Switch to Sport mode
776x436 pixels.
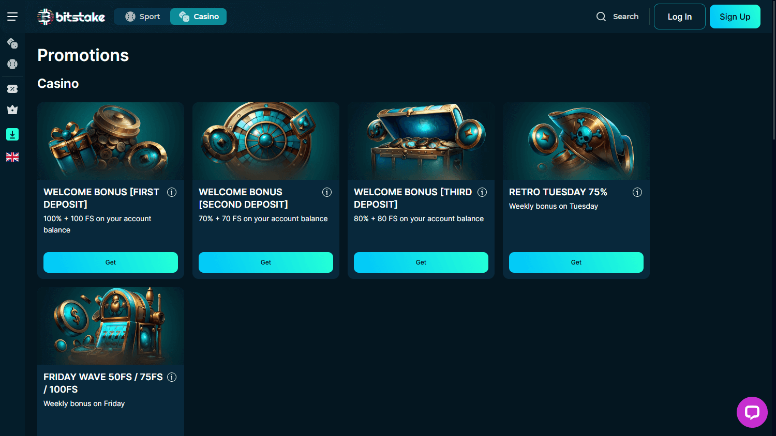tap(142, 16)
